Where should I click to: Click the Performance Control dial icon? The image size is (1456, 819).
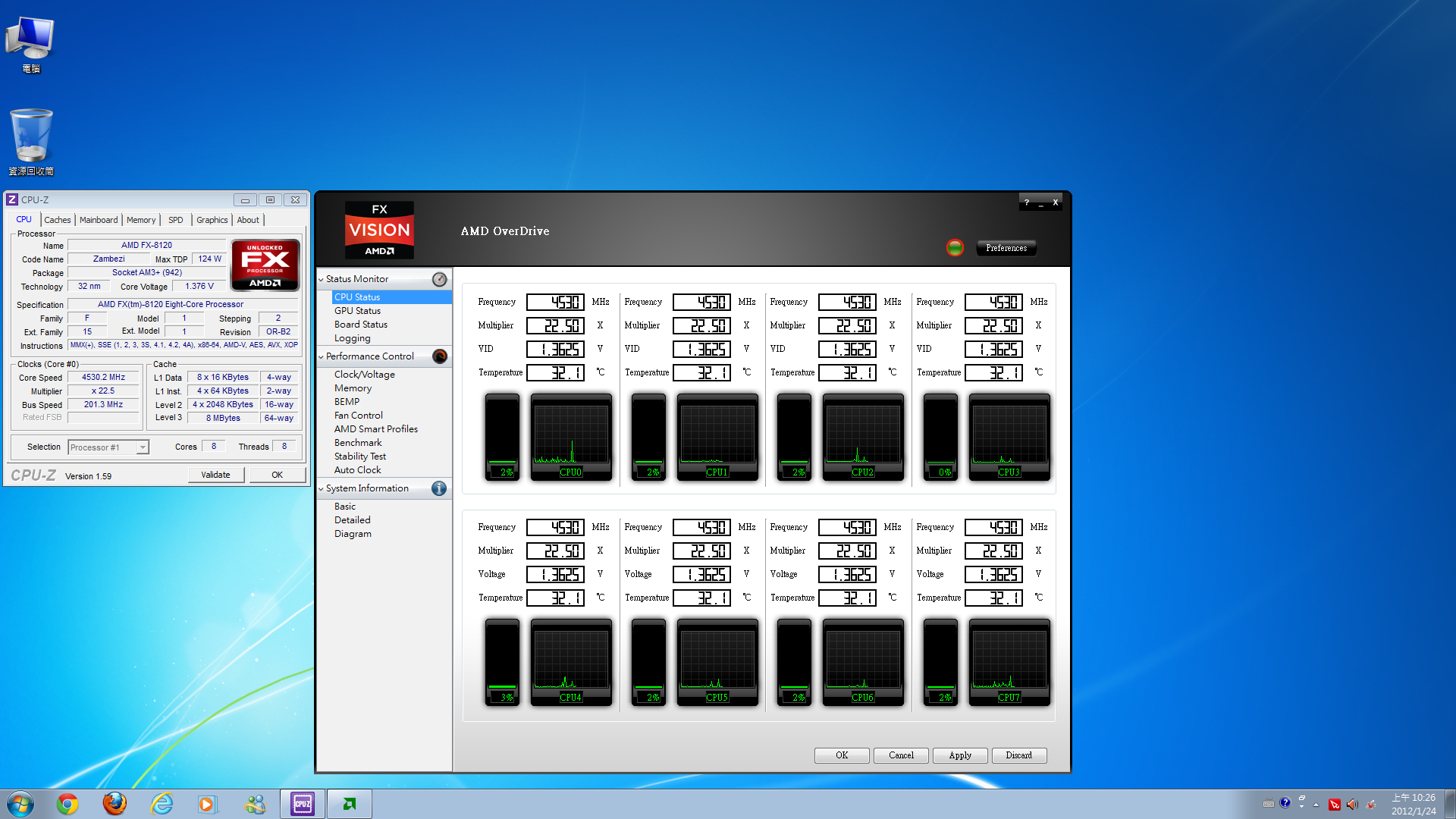440,356
